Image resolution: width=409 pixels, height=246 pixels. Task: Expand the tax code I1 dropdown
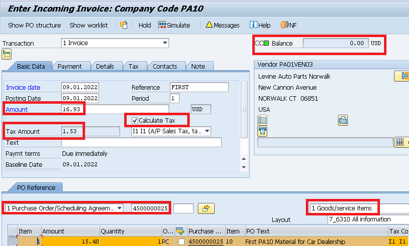pos(206,131)
